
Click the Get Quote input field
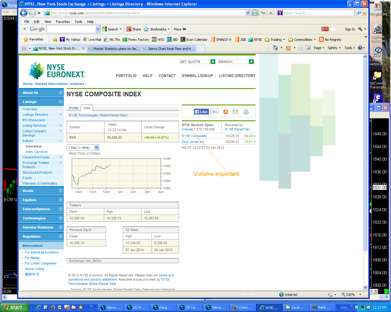coord(195,62)
